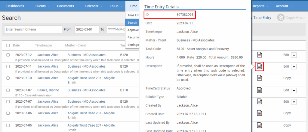Show details icon for 2023-07-06 entry
308x132 pixels.
pos(259,113)
